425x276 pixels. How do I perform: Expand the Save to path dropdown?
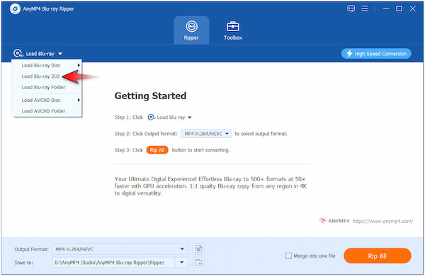[182, 263]
